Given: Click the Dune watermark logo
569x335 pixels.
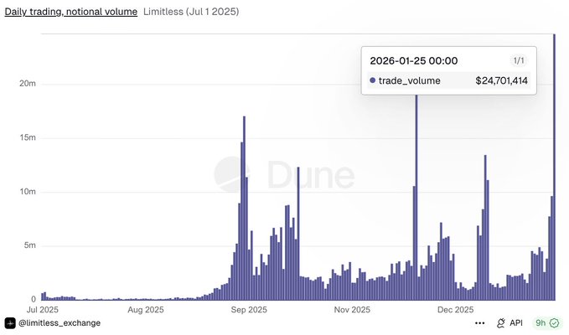Looking at the screenshot, I should (x=284, y=174).
